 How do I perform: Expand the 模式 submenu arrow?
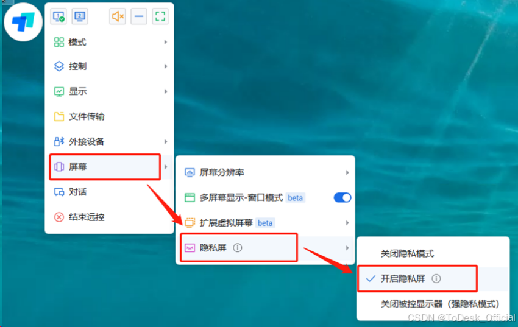166,42
